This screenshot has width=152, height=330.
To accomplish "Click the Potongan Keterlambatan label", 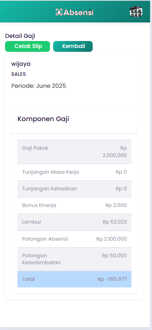I will (41, 259).
